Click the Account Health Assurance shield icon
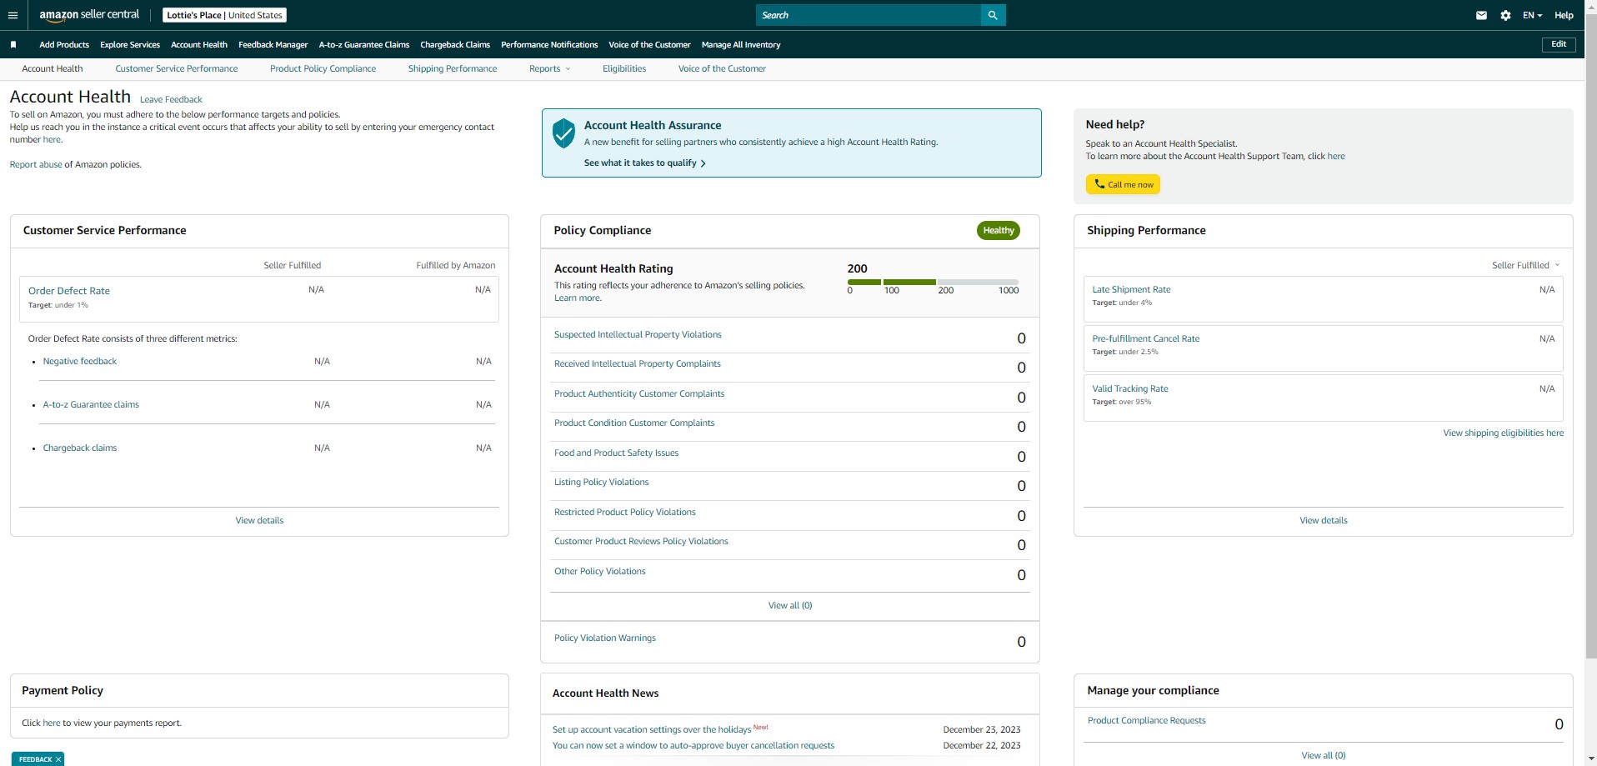Screen dimensions: 1597x766 point(564,133)
